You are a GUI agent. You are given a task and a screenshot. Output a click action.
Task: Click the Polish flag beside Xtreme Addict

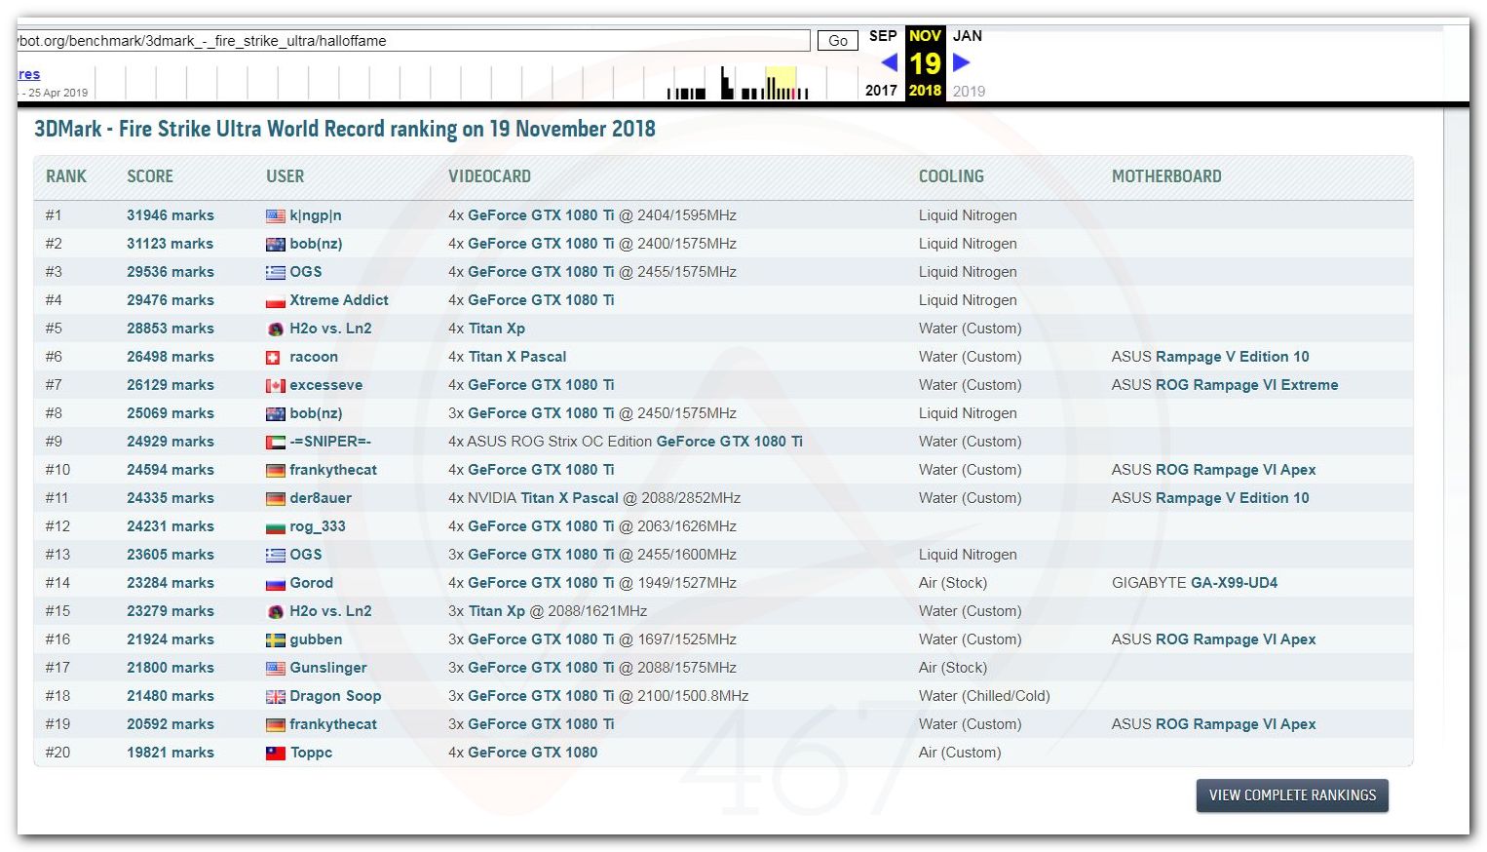[x=276, y=301]
